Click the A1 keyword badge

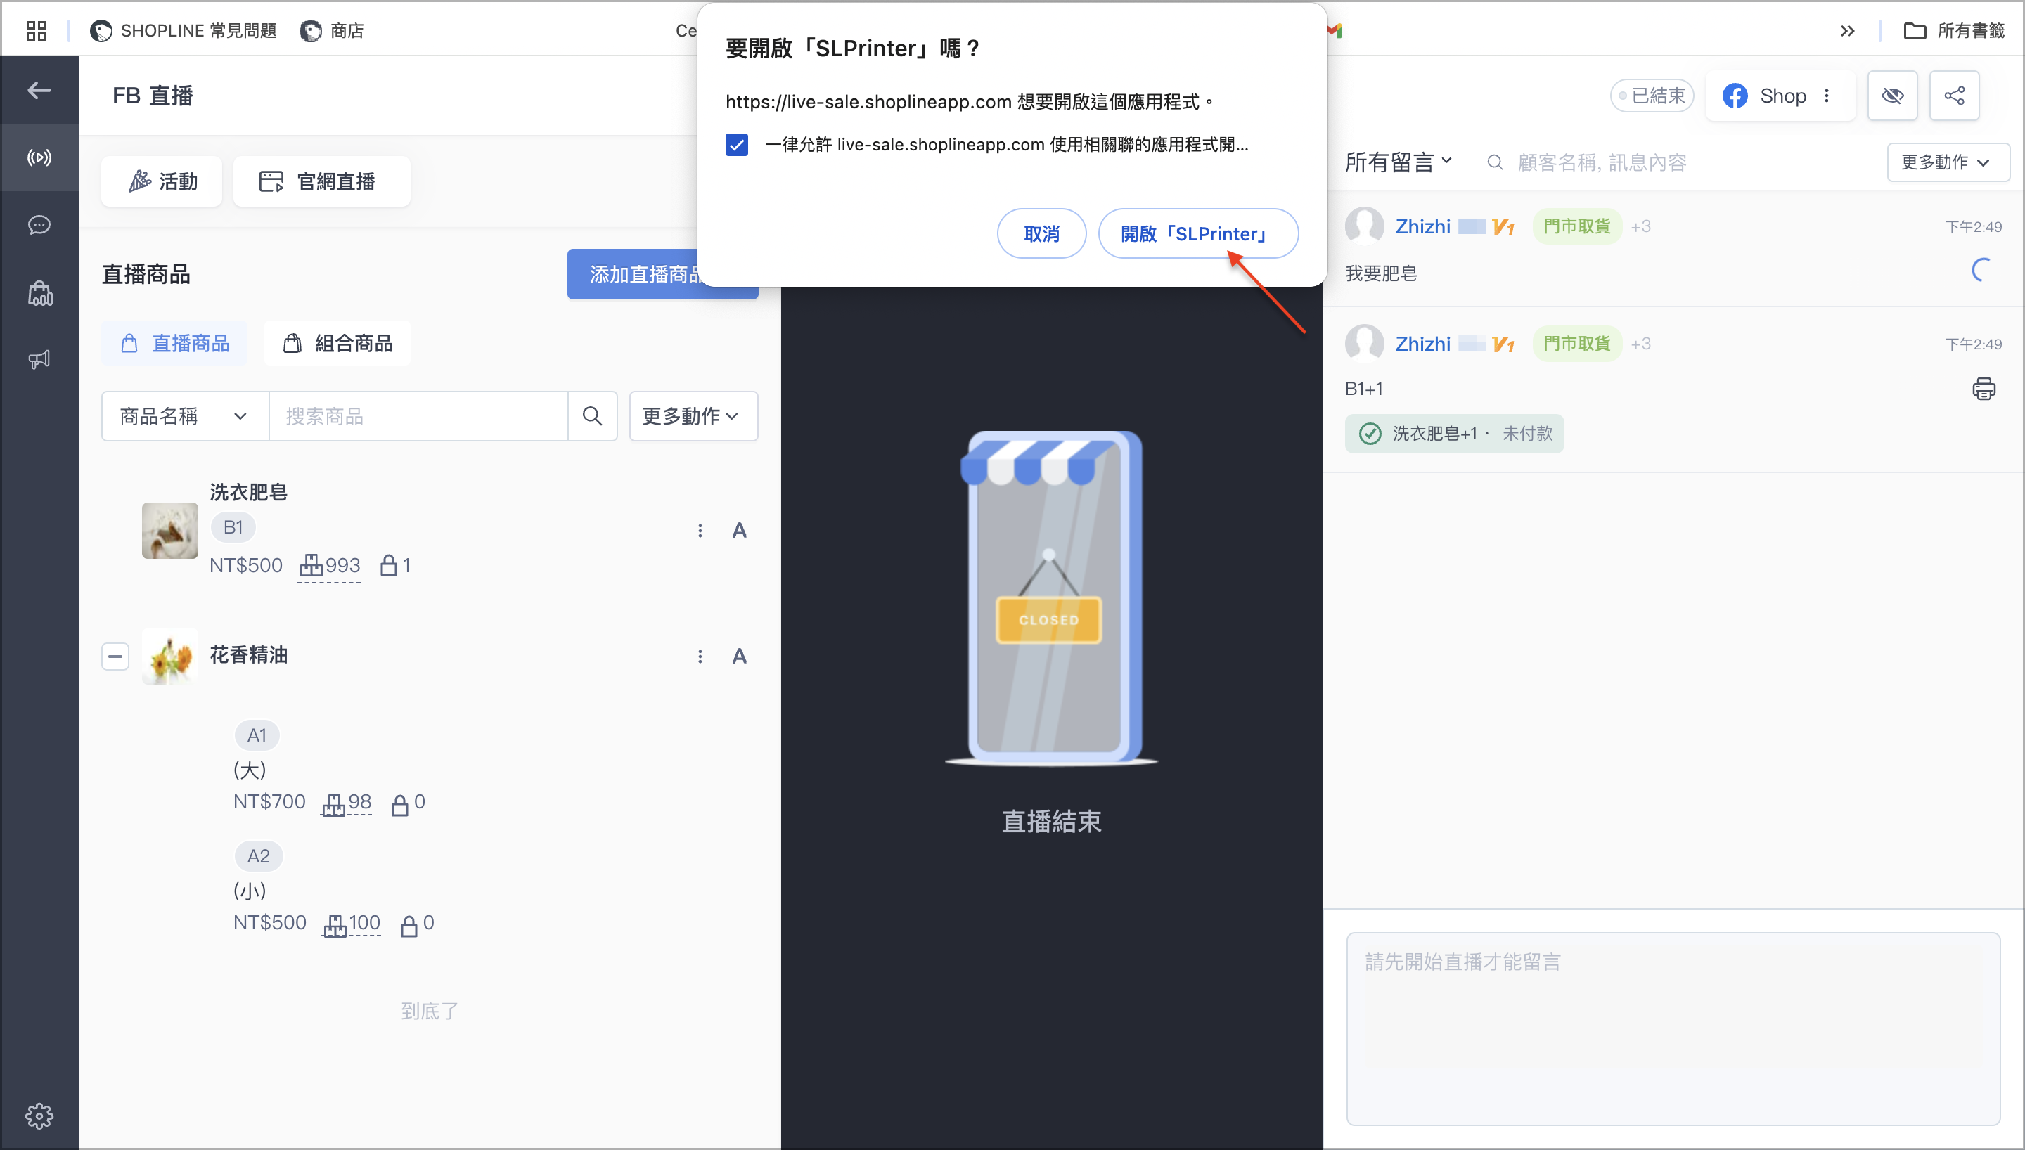coord(257,735)
